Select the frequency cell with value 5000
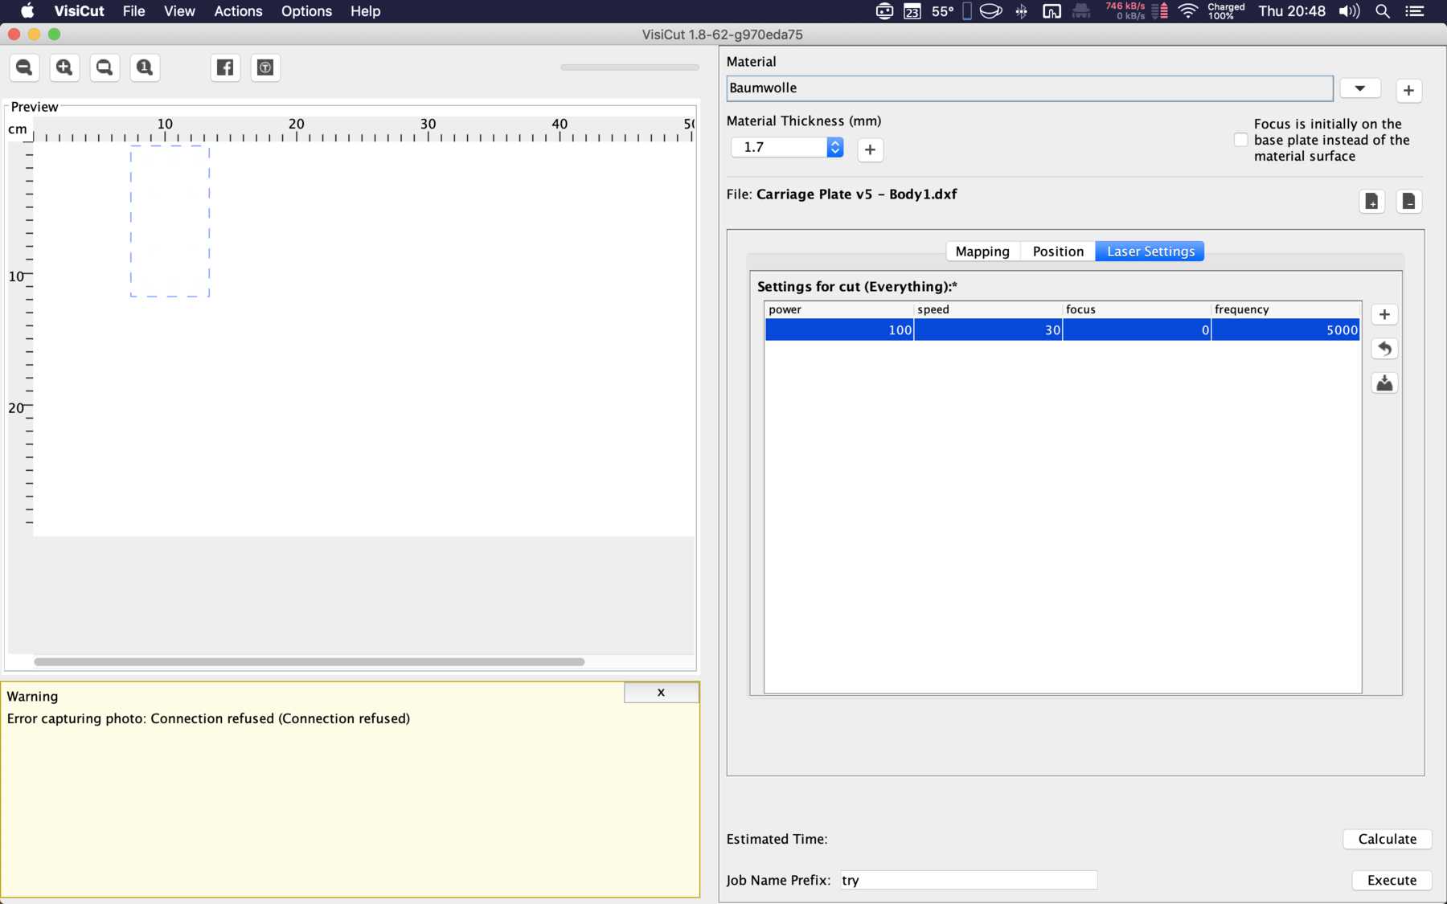Screen dimensions: 1447x904 pyautogui.click(x=1285, y=329)
